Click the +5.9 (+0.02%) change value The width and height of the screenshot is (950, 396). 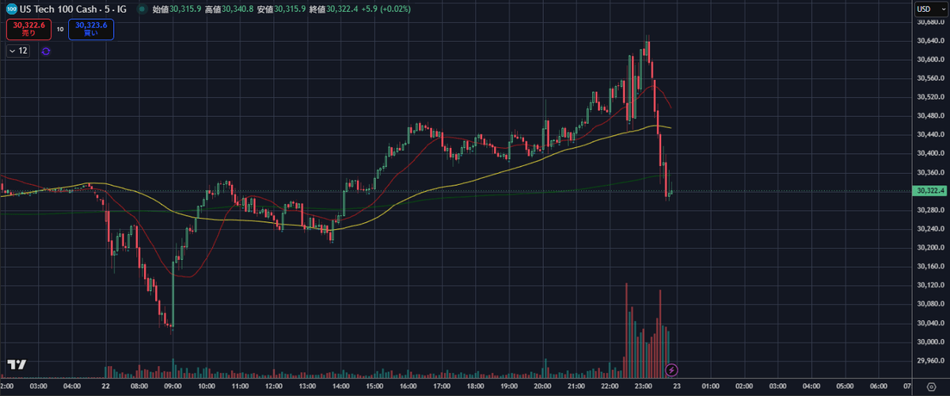[386, 9]
